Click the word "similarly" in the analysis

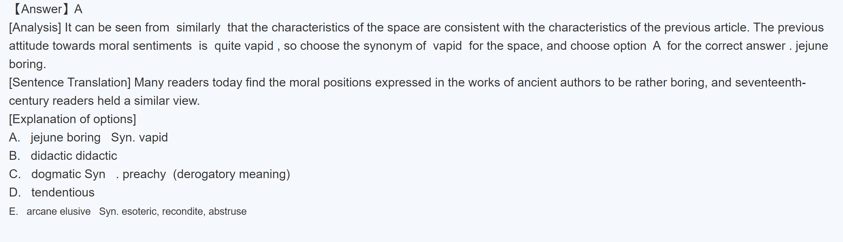(x=198, y=28)
